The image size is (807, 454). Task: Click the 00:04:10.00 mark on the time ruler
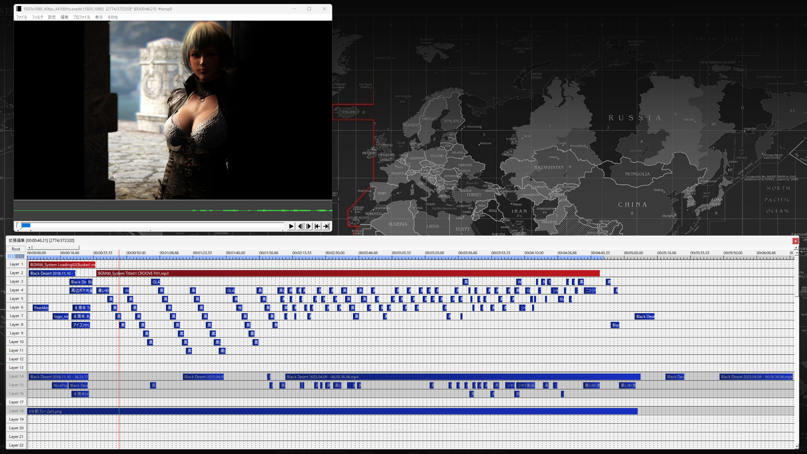click(534, 253)
